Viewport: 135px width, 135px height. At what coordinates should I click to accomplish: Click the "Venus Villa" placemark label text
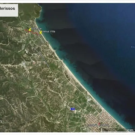(49, 31)
